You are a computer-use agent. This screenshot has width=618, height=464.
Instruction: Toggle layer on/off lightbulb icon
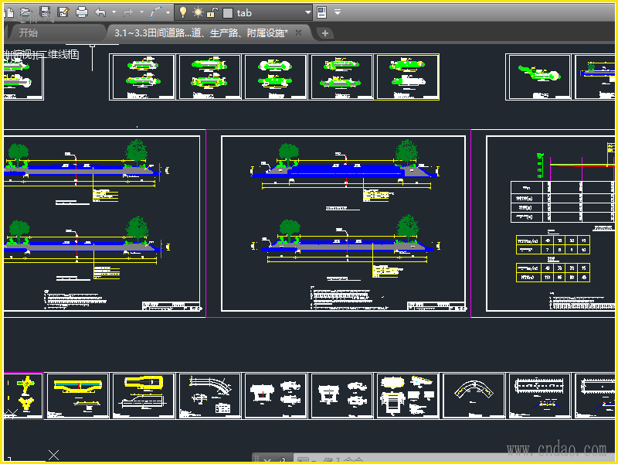click(x=183, y=12)
